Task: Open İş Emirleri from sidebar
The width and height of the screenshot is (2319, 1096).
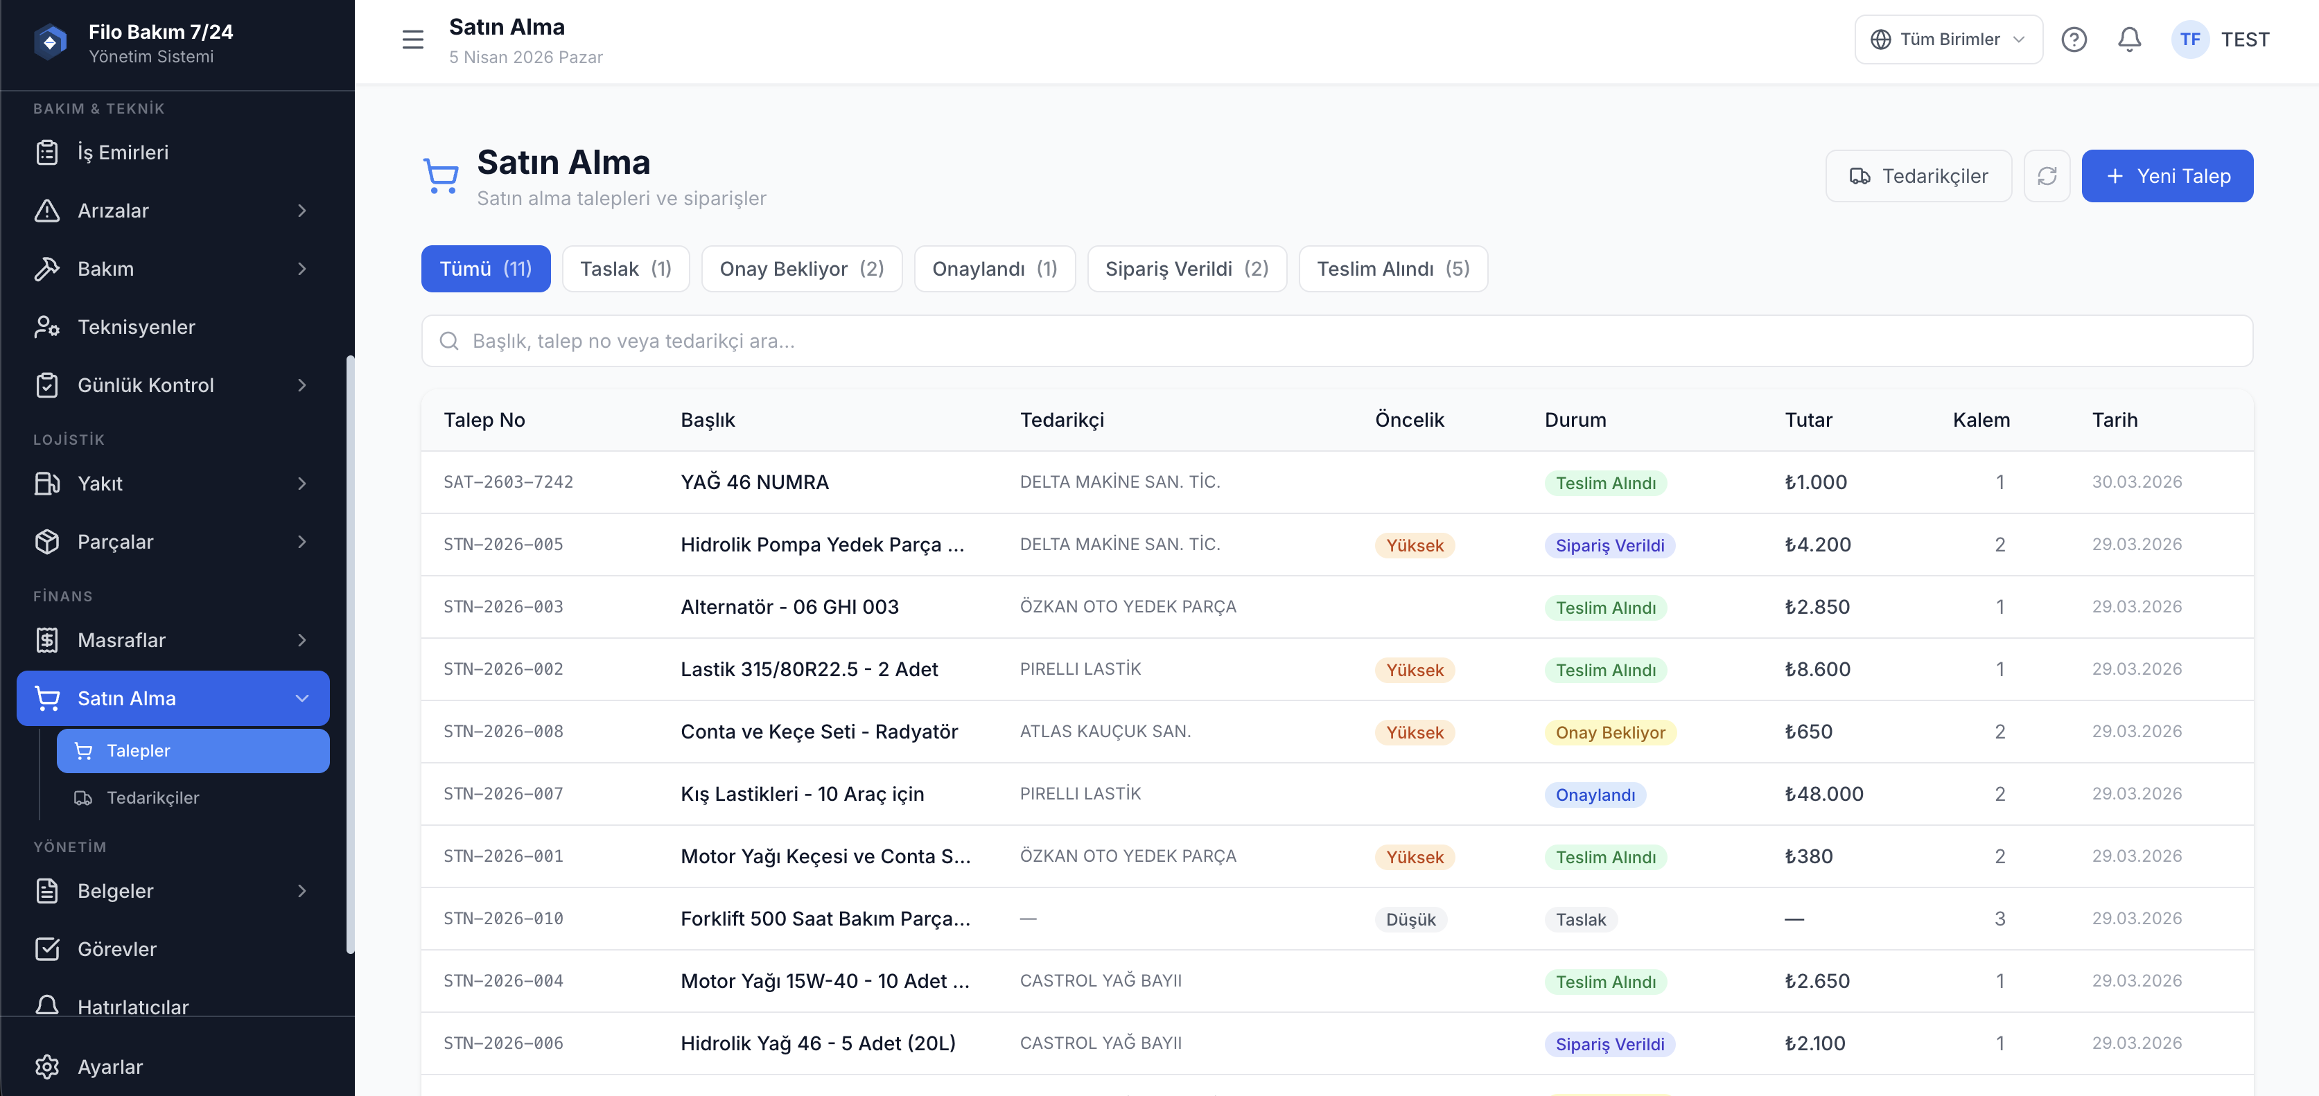Action: pyautogui.click(x=123, y=153)
